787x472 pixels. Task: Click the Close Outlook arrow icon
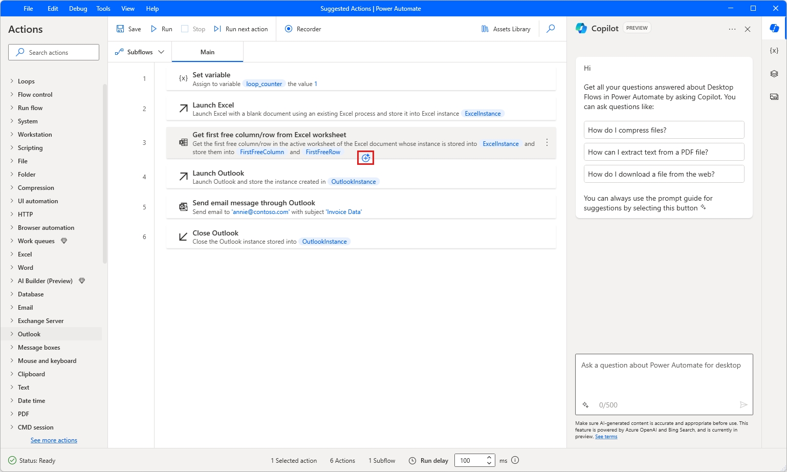183,237
